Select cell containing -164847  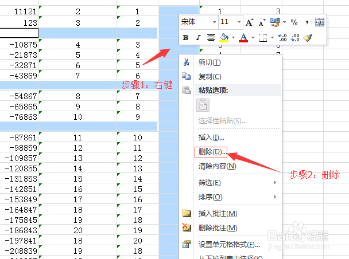20,209
